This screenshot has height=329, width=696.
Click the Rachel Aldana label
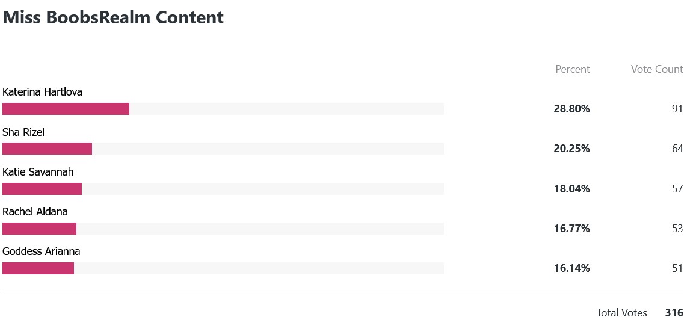[x=35, y=211]
